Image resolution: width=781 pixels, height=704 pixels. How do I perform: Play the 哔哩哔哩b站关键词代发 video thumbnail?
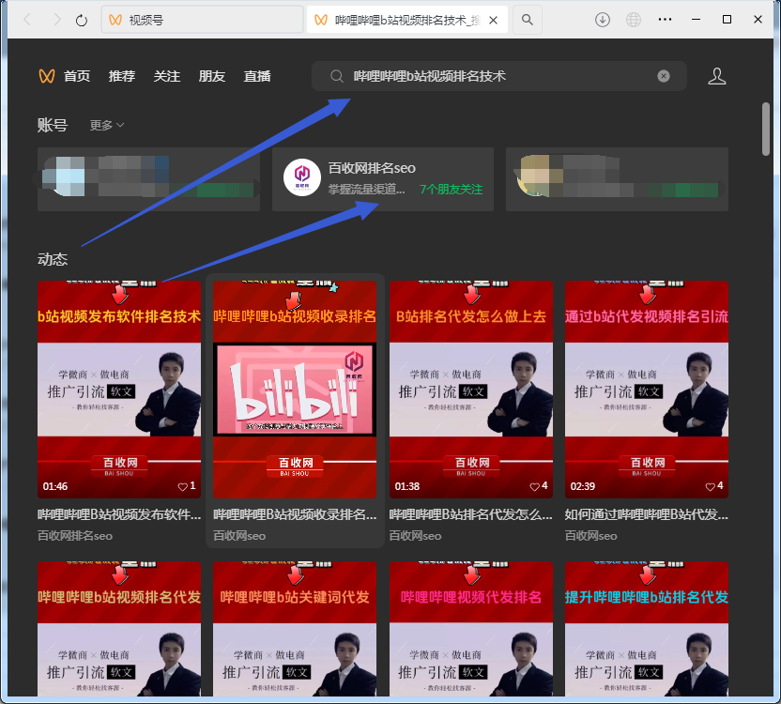click(295, 629)
